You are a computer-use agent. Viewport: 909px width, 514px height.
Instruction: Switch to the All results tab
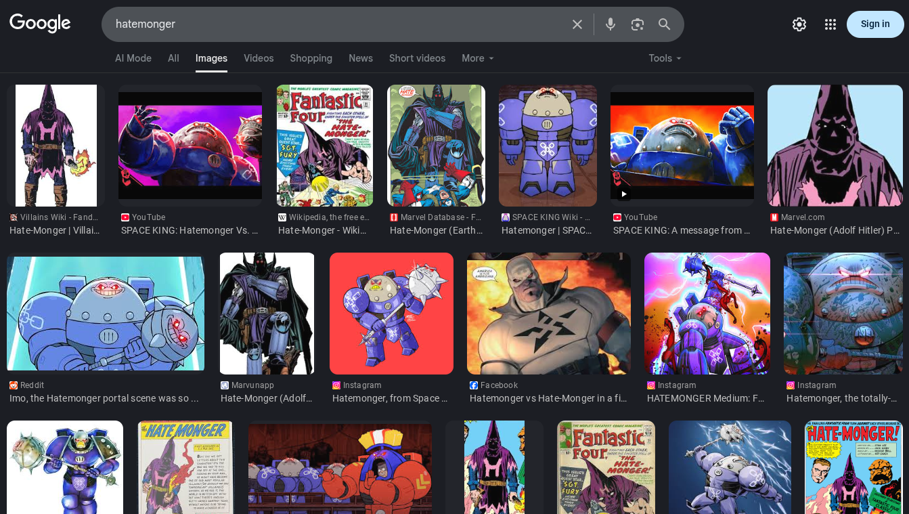point(173,58)
